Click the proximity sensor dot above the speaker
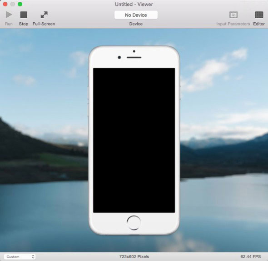 (134, 51)
